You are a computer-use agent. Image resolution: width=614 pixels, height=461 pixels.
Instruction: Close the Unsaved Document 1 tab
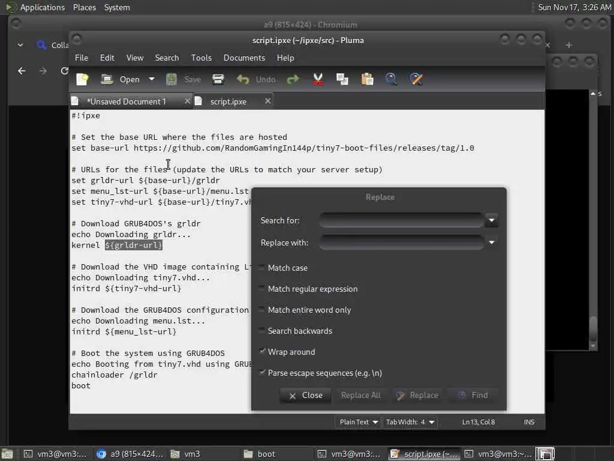coord(187,101)
